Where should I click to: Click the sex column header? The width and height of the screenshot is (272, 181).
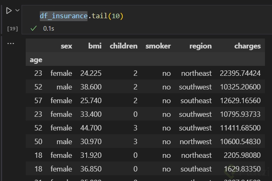tap(66, 46)
